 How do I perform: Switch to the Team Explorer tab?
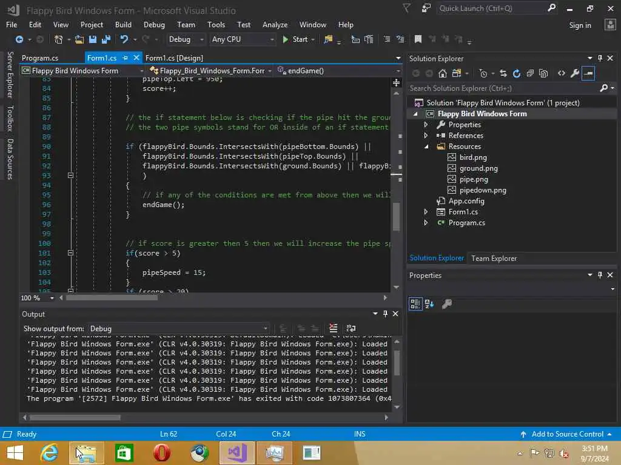[x=494, y=258]
